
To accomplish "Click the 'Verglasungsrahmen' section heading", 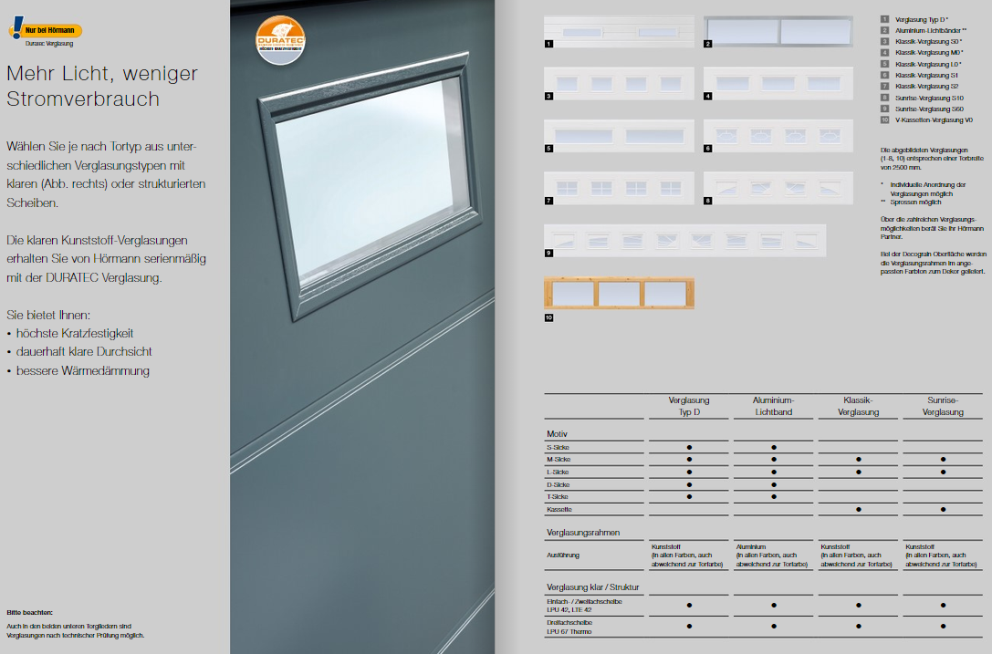I will pyautogui.click(x=583, y=533).
